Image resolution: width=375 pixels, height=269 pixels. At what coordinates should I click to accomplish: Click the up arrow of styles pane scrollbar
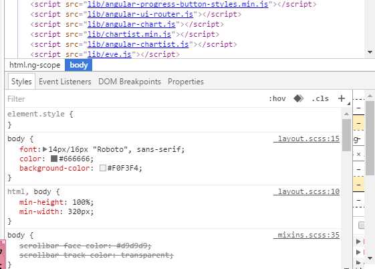point(346,114)
